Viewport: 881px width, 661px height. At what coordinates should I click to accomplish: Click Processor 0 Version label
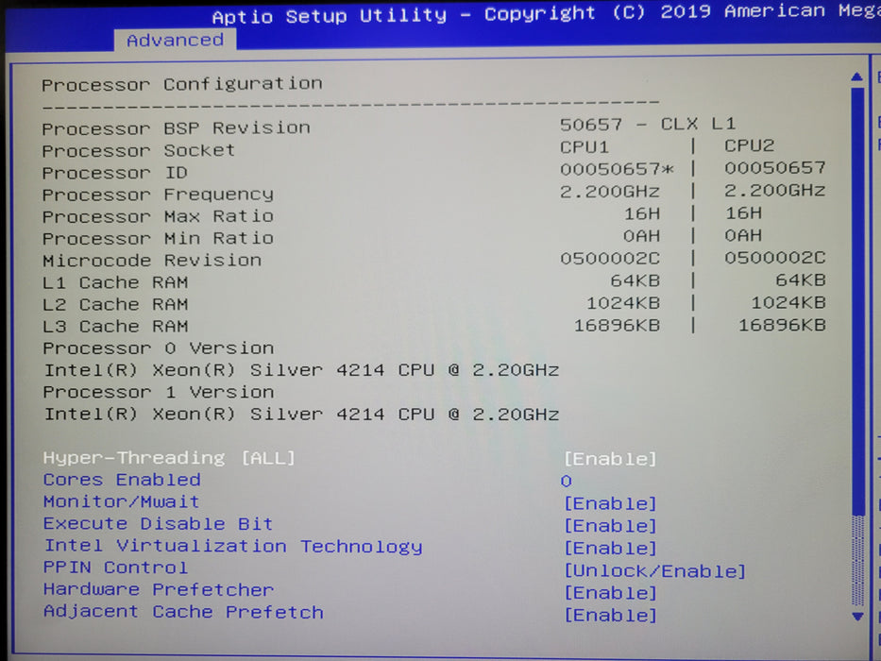click(159, 347)
